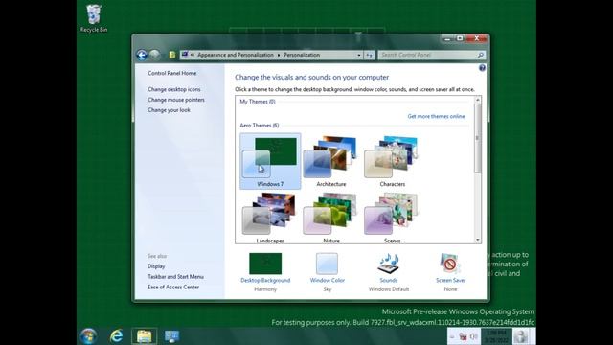The image size is (613, 345).
Task: Open the Screen Saver settings icon
Action: (x=450, y=264)
